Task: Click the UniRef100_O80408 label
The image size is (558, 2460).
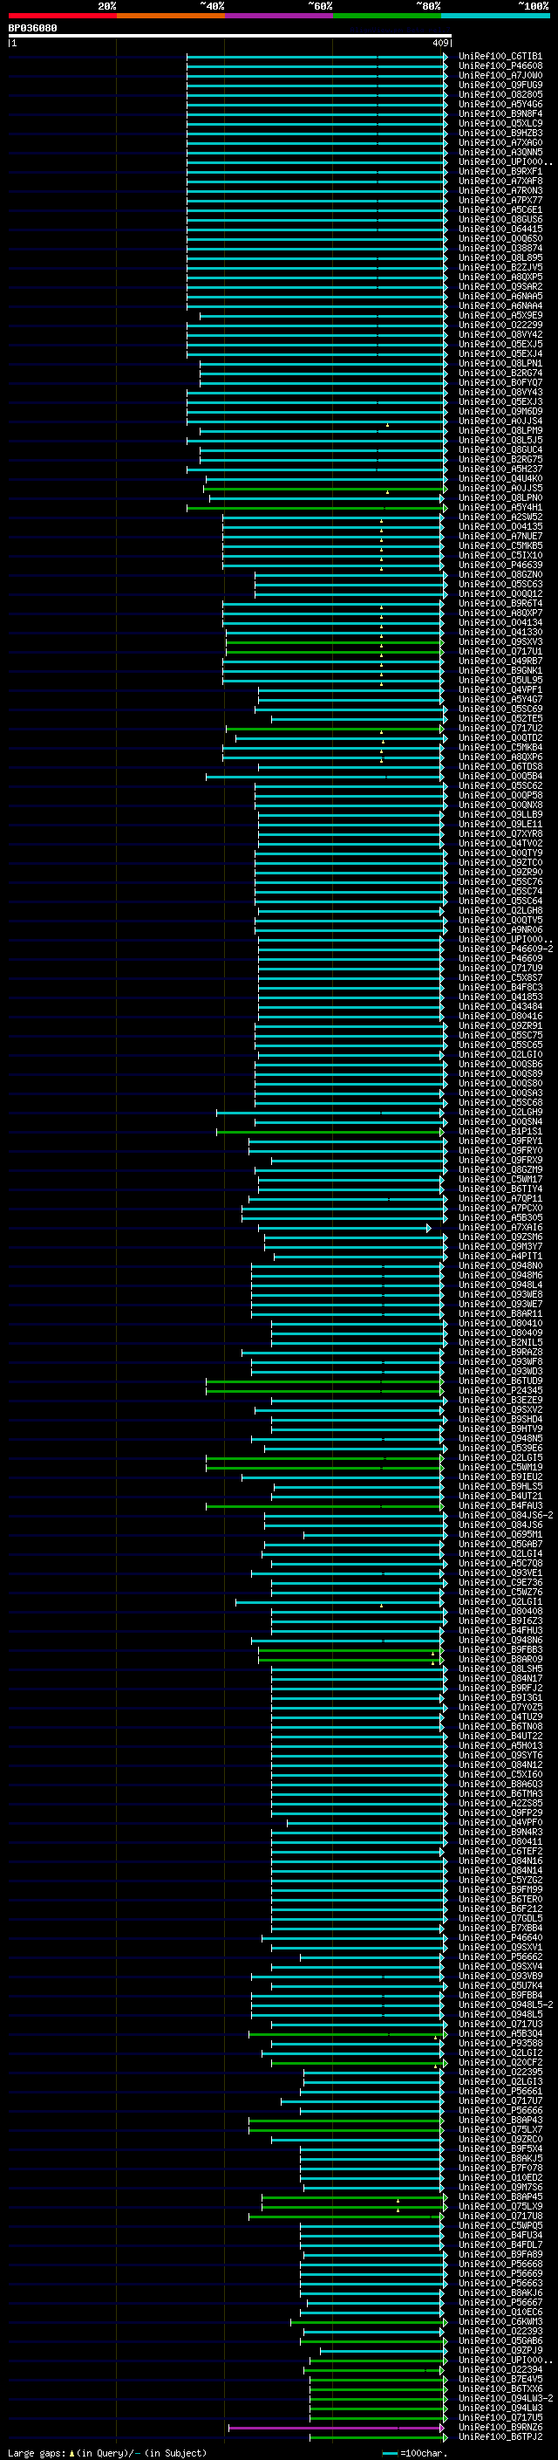Action: click(500, 1611)
